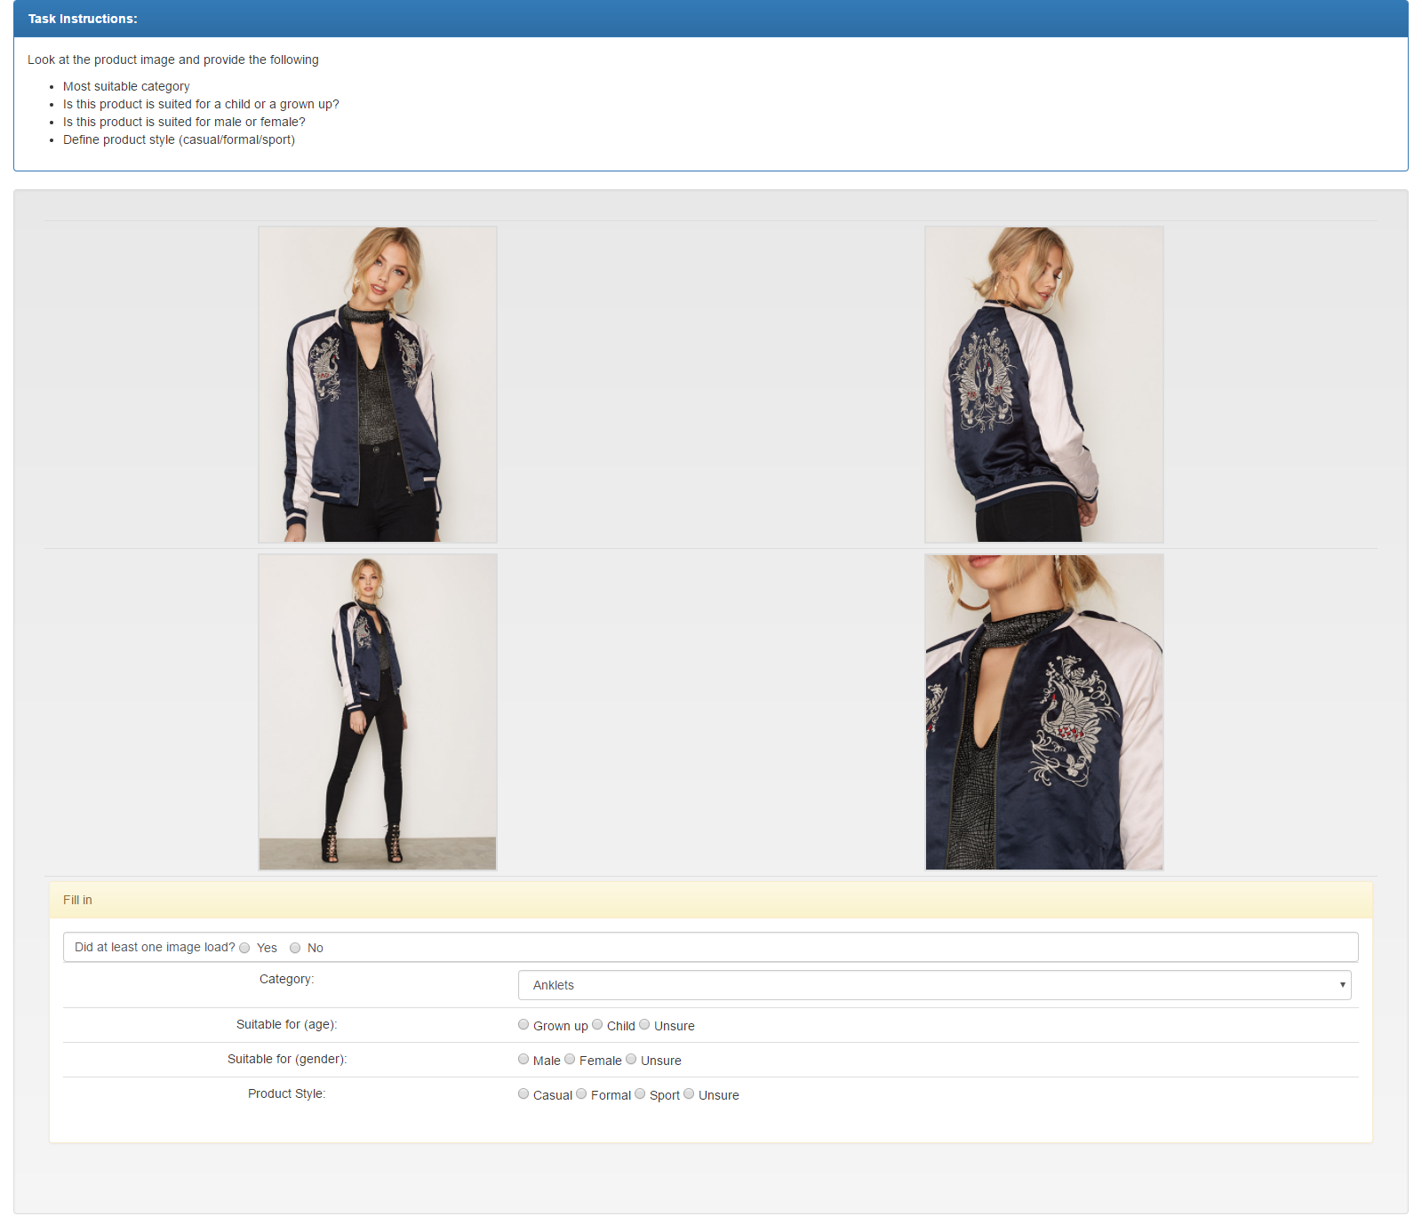Select Yes for image loaded
The width and height of the screenshot is (1422, 1232).
(x=244, y=948)
